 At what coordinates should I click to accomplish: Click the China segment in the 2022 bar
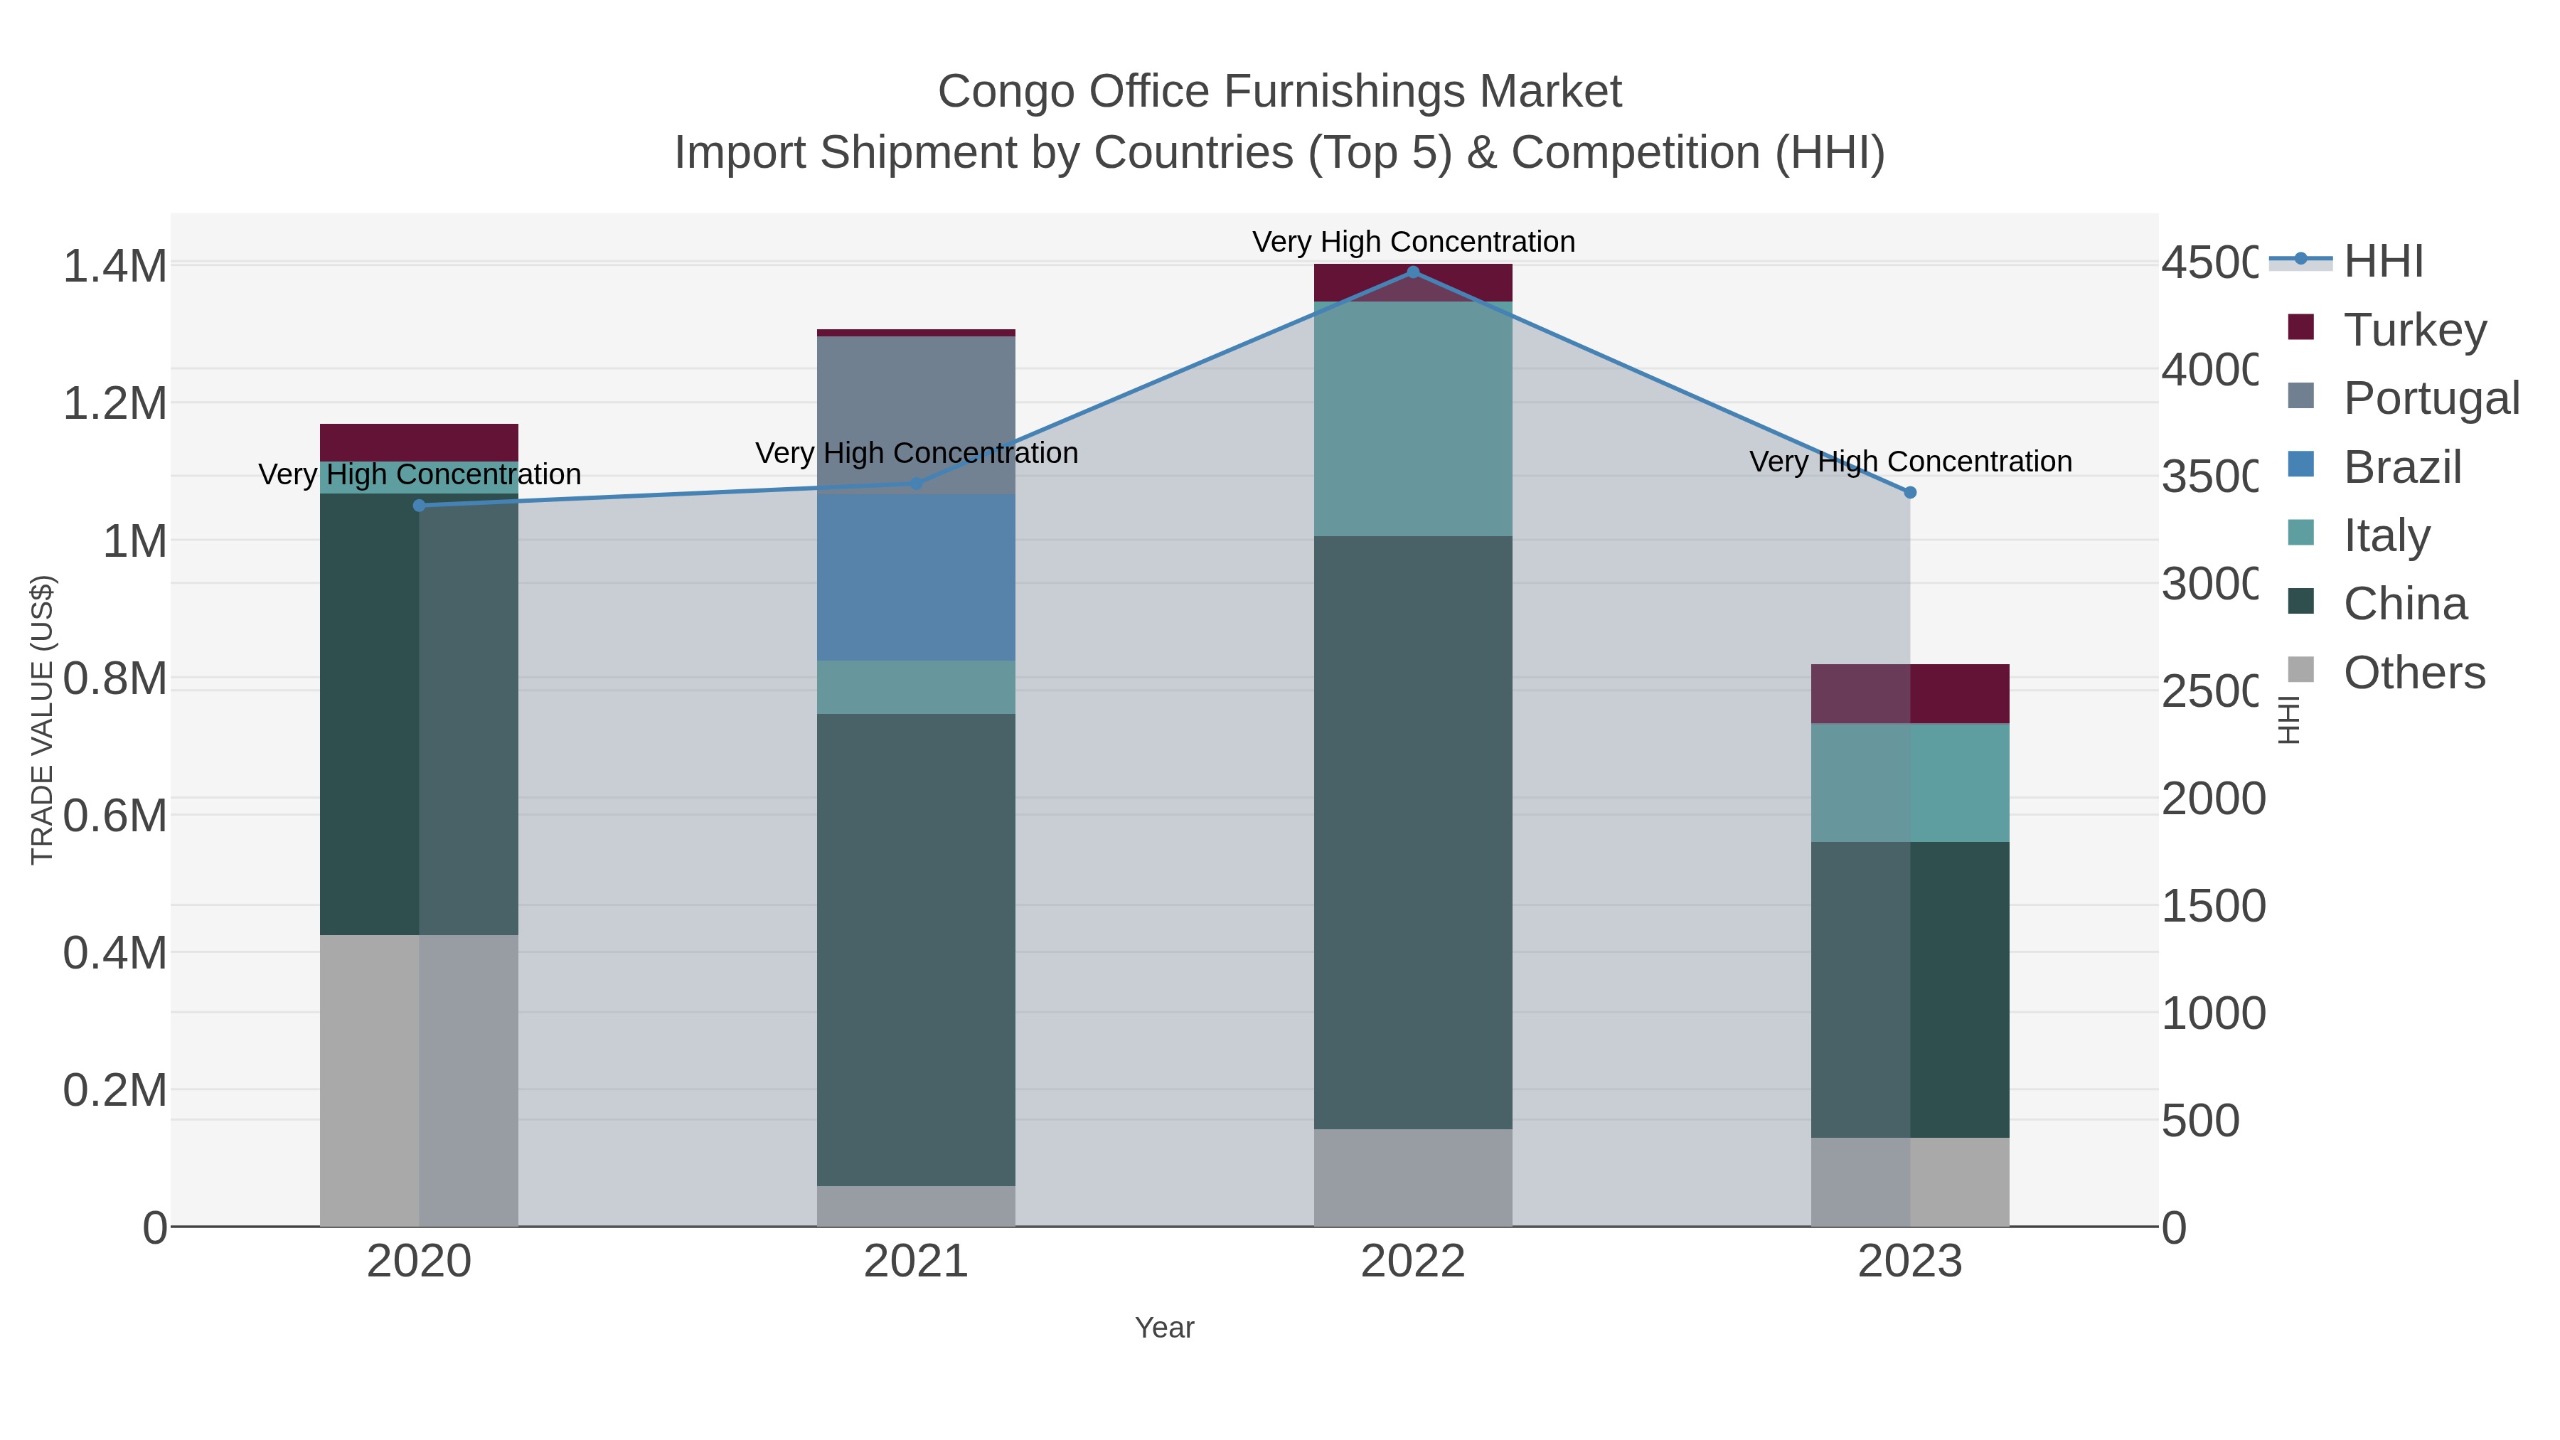pos(1413,833)
